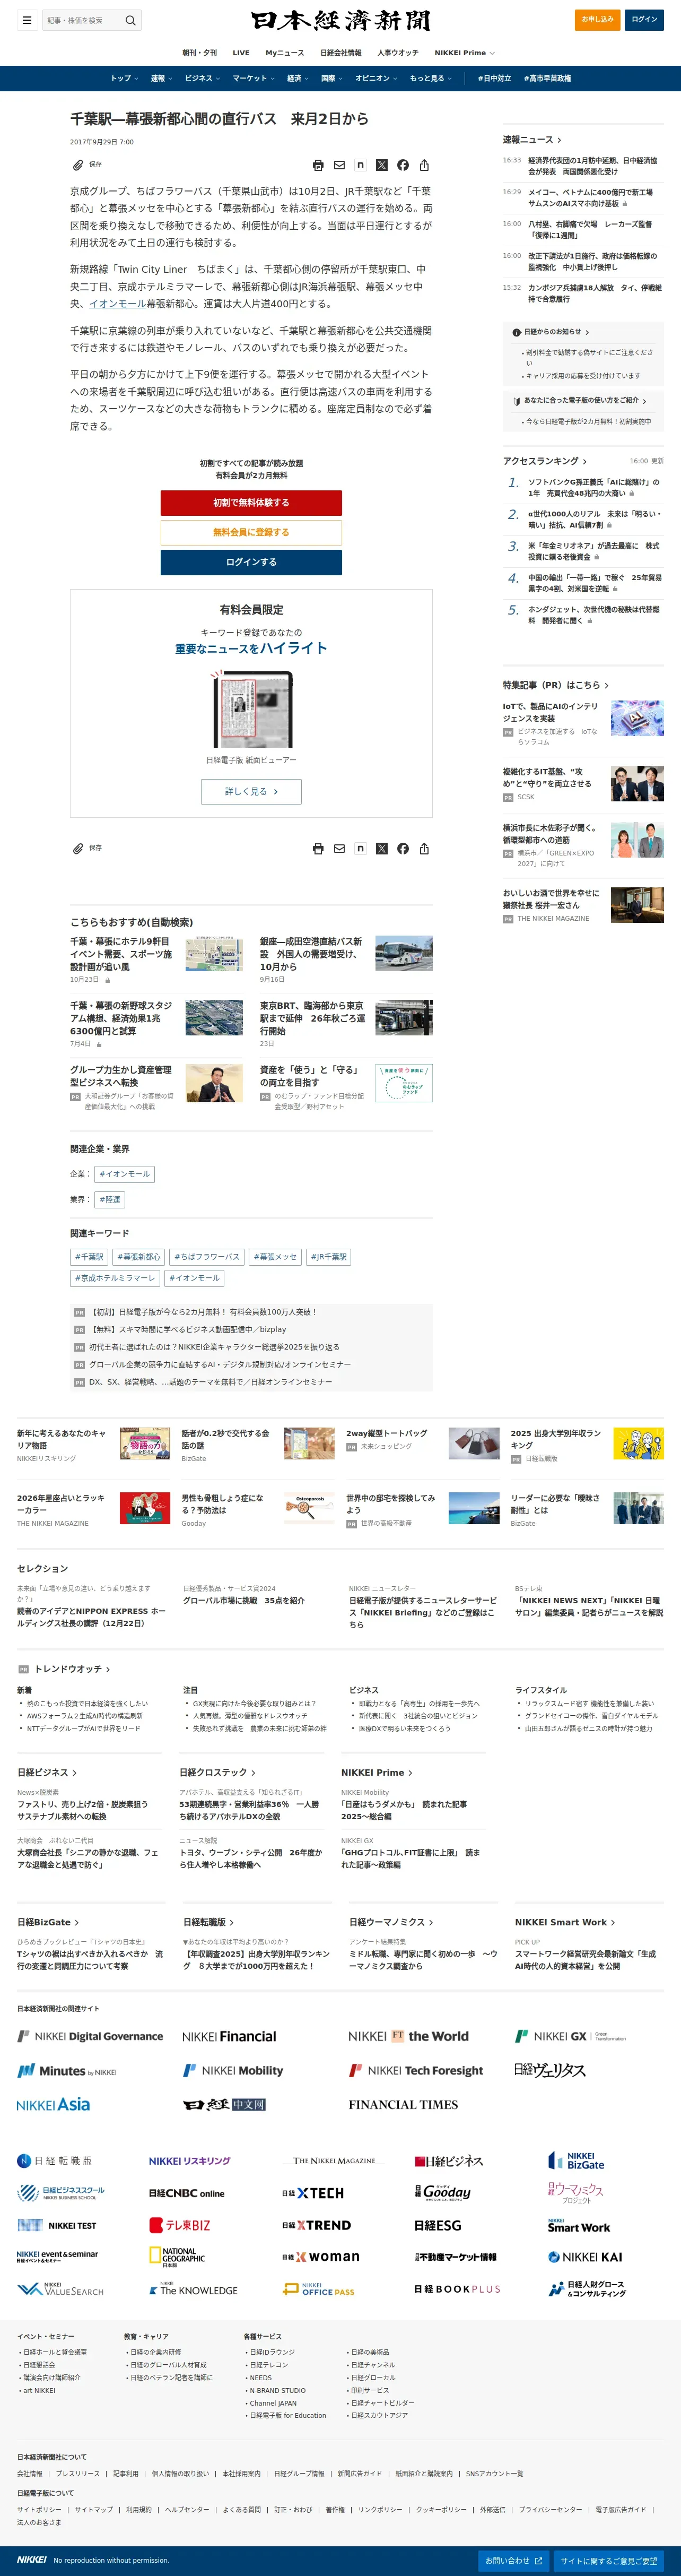Image resolution: width=681 pixels, height=2576 pixels.
Task: Click the お問い合わせ button in the footer
Action: [x=513, y=2561]
